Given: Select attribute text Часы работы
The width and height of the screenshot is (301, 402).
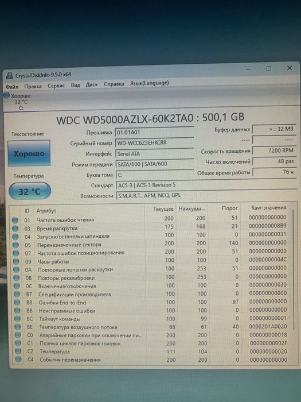Looking at the screenshot, I should [53, 261].
